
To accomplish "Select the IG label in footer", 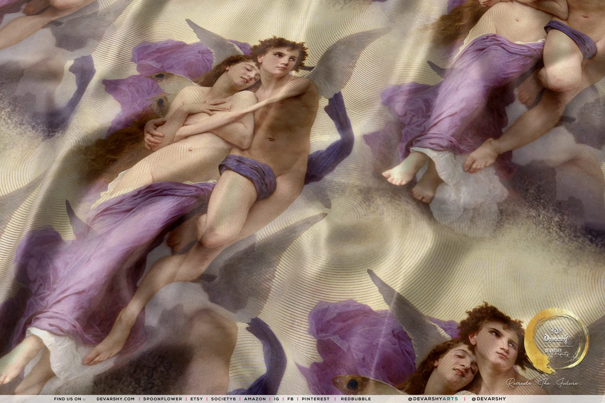I will click(277, 399).
